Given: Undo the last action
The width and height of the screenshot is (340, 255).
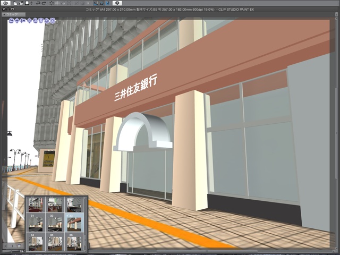Looking at the screenshot, I should pyautogui.click(x=38, y=3).
